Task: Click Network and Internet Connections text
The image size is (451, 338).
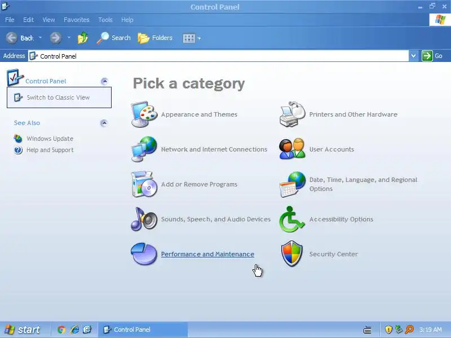Action: [214, 149]
